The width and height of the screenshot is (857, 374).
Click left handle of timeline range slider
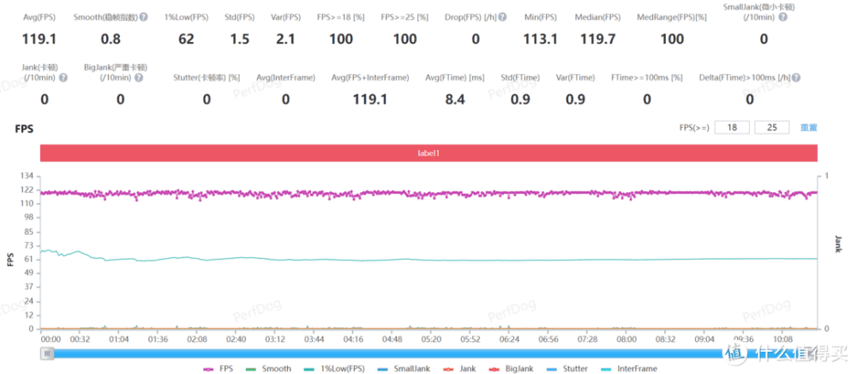(48, 353)
